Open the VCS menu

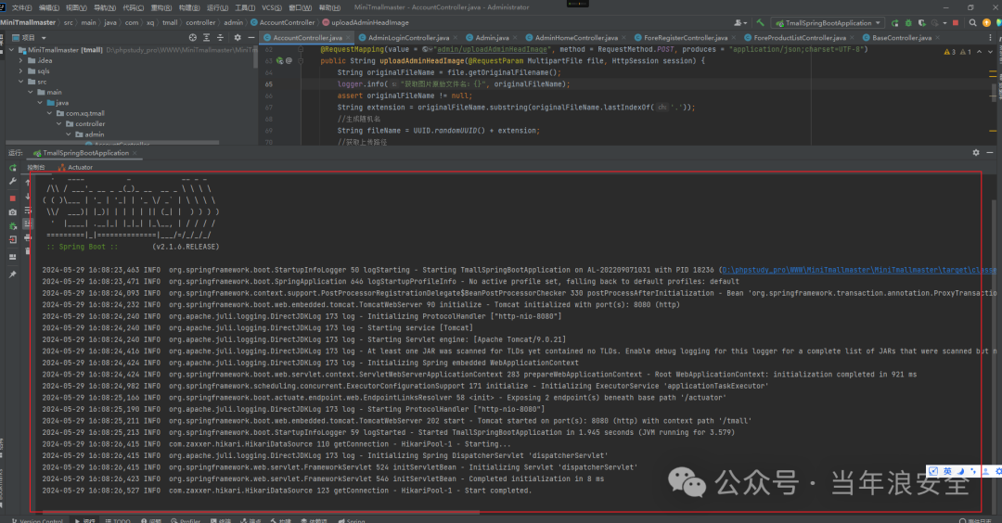pos(272,7)
